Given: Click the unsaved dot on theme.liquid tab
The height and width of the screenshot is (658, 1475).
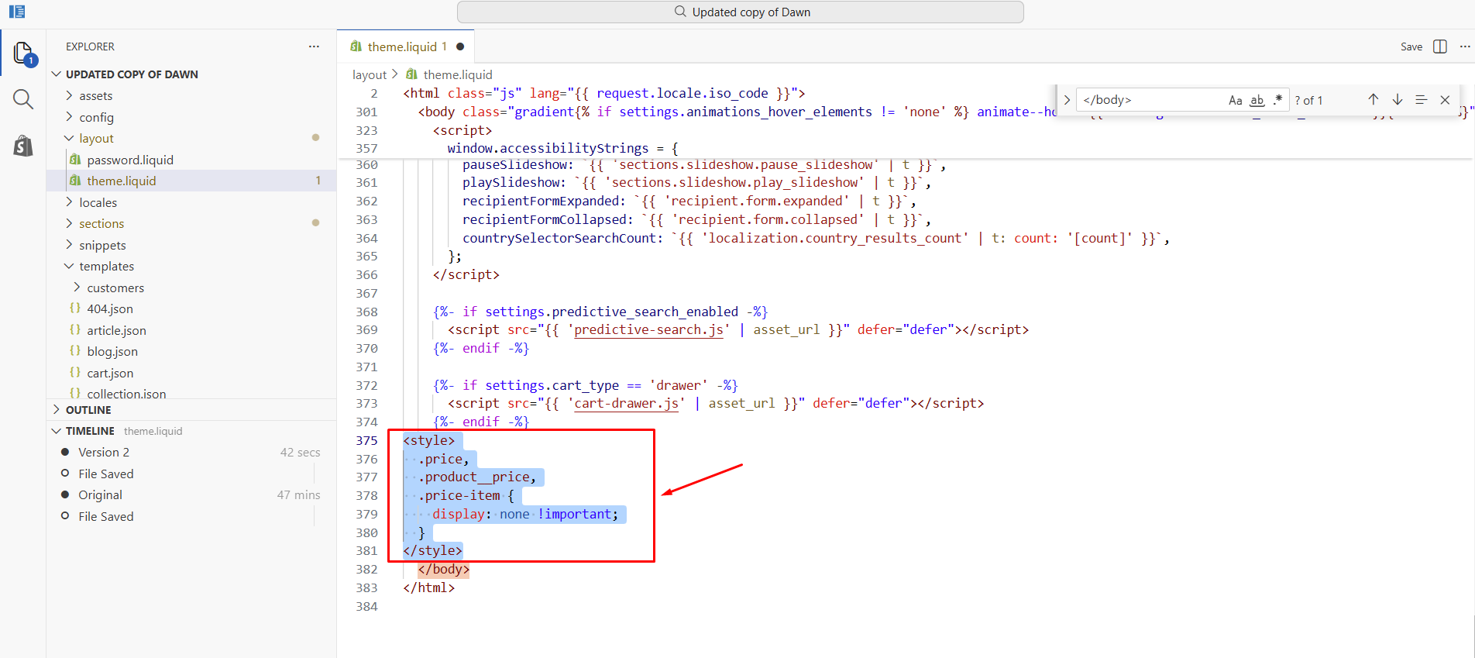Looking at the screenshot, I should pyautogui.click(x=460, y=47).
